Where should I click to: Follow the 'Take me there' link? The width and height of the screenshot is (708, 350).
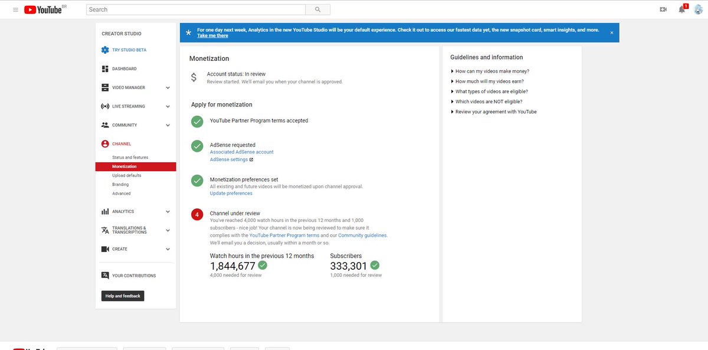tap(212, 36)
